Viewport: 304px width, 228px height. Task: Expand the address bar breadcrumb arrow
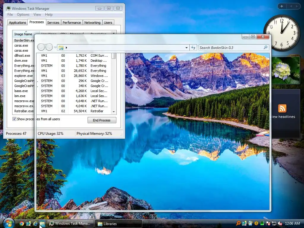click(66, 47)
